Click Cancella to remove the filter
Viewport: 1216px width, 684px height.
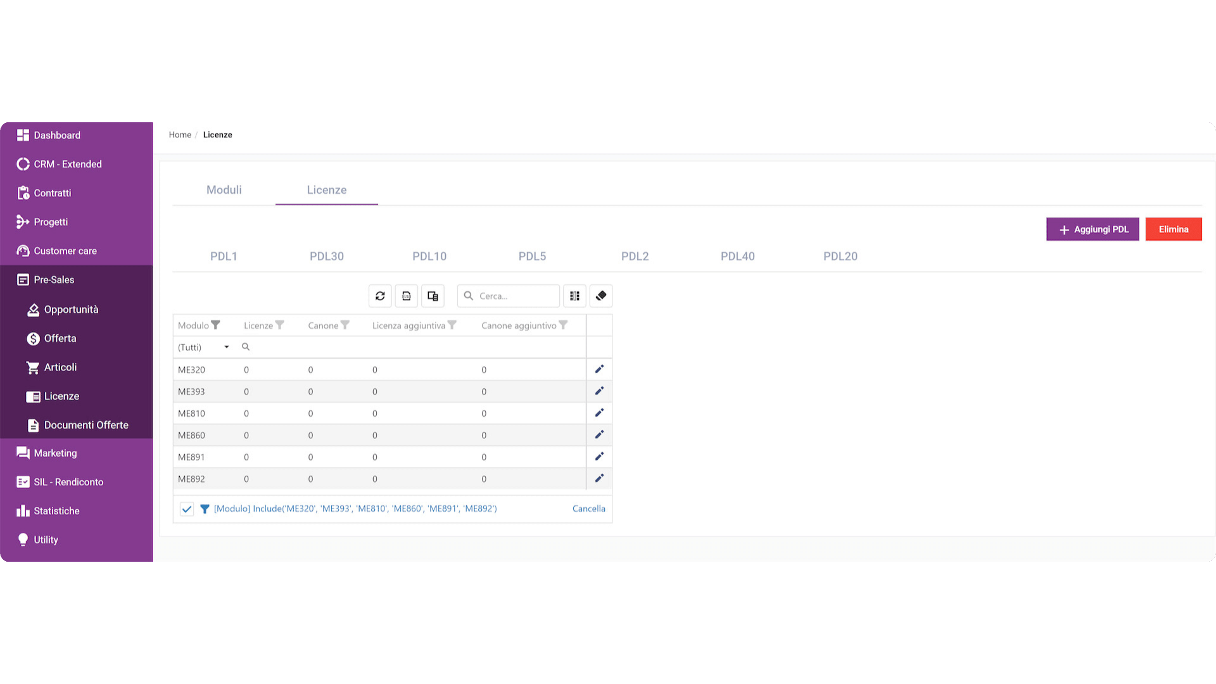(589, 509)
